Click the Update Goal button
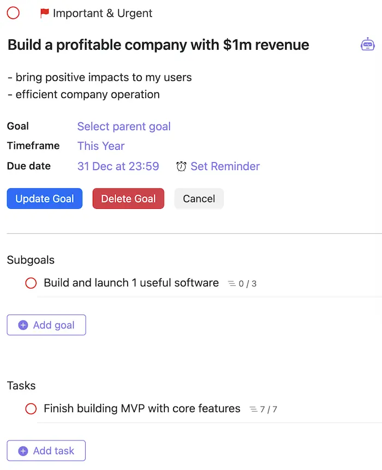The height and width of the screenshot is (470, 382). pyautogui.click(x=44, y=198)
